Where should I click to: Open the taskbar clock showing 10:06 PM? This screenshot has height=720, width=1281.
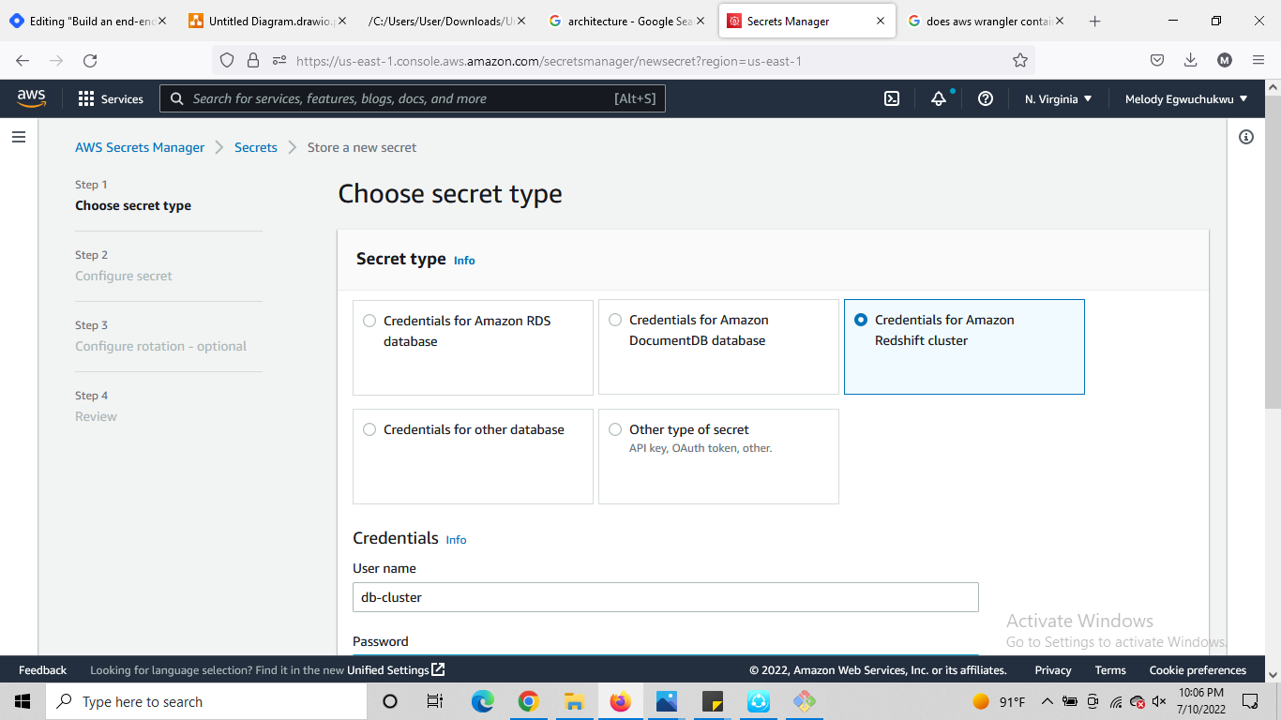tap(1200, 701)
